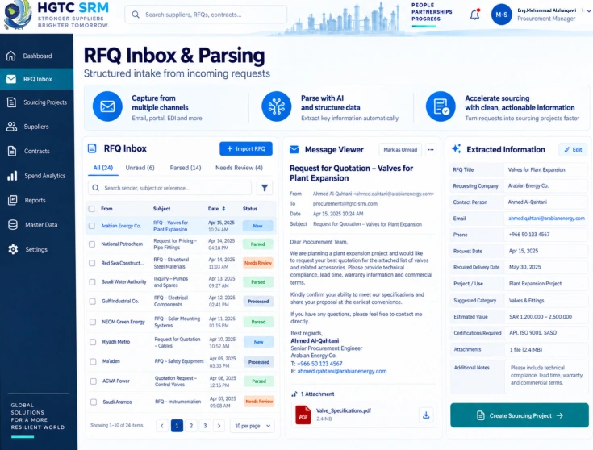Switch to the Needs Review (4) tab

pos(239,168)
